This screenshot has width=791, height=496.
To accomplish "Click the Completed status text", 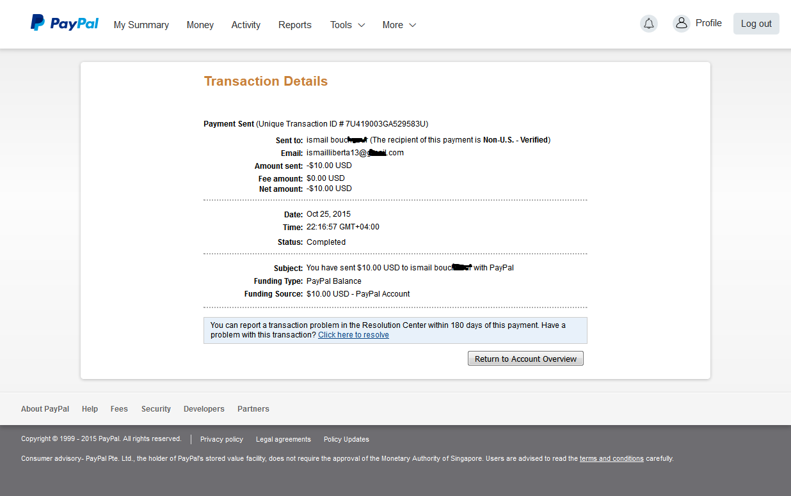I will (326, 242).
